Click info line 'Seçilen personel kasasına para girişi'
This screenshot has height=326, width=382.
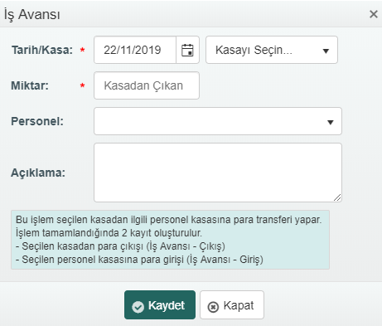pyautogui.click(x=139, y=260)
